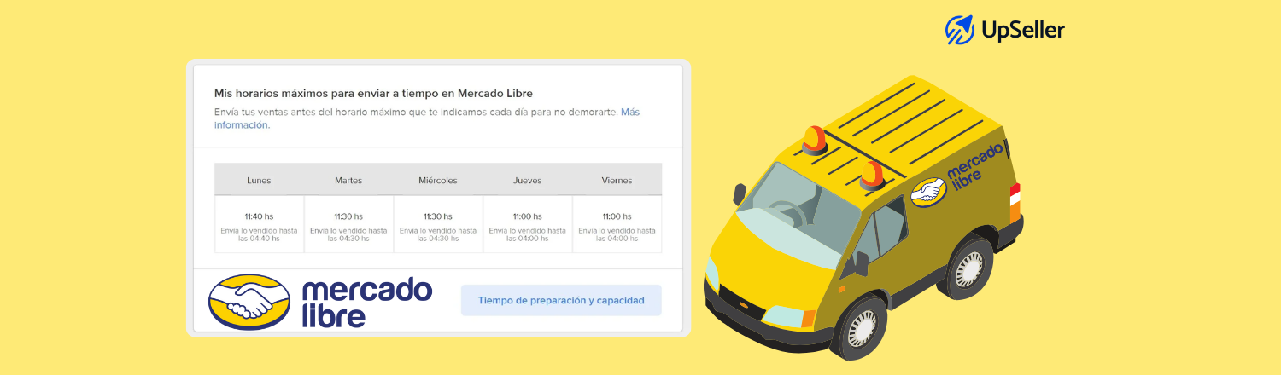
Task: Click 'Tiempo de preparación y capacidad' button
Action: 561,300
